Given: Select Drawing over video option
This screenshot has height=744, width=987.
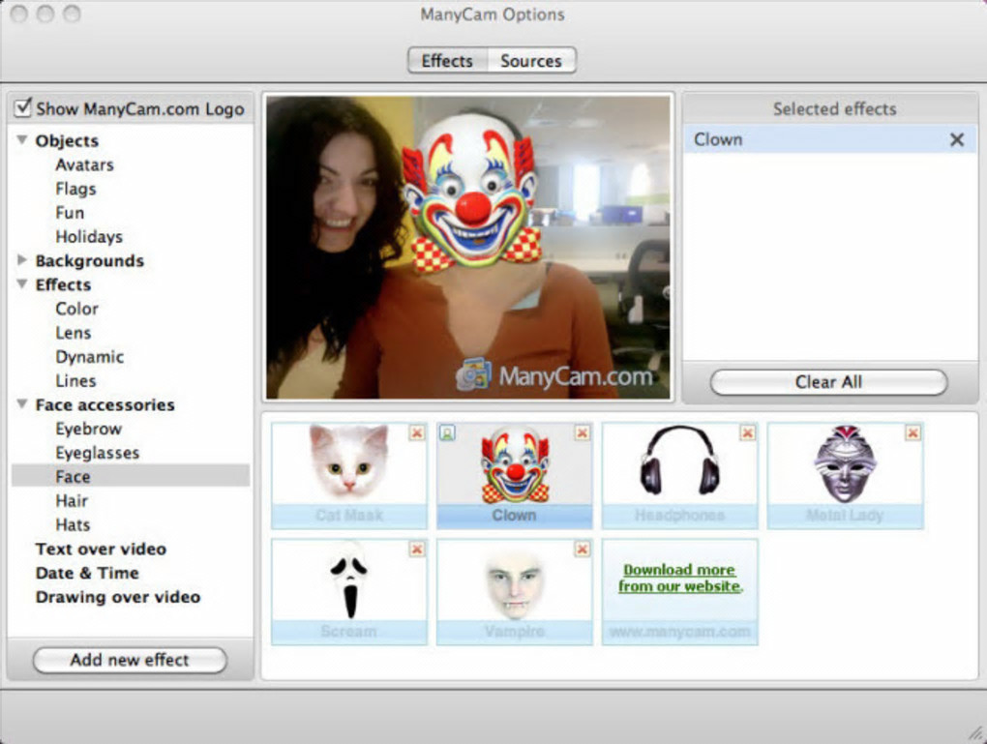Looking at the screenshot, I should tap(118, 597).
